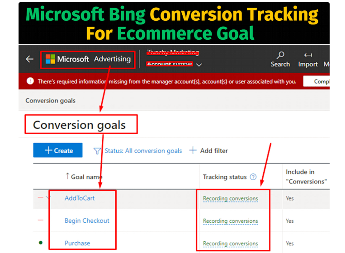This screenshot has width=345, height=253.
Task: Toggle the status dash for Begin Checkout
Action: pyautogui.click(x=41, y=220)
